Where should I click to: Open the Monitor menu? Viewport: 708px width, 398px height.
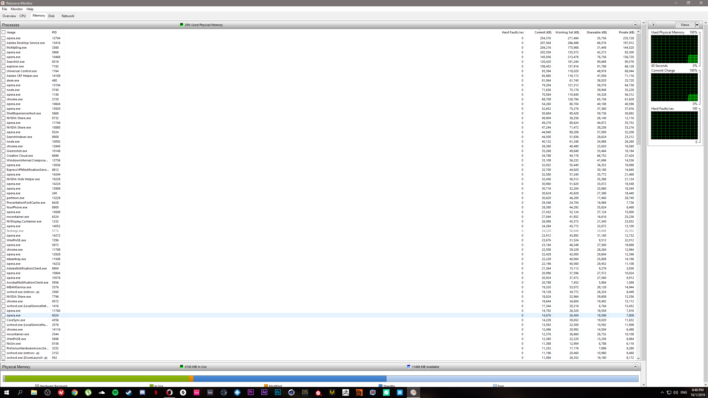coord(17,9)
